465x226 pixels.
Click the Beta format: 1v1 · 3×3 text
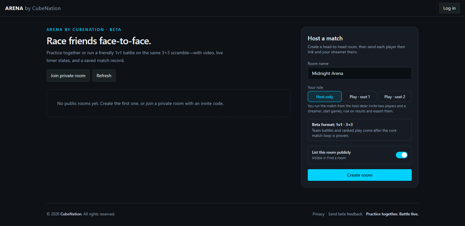click(332, 125)
